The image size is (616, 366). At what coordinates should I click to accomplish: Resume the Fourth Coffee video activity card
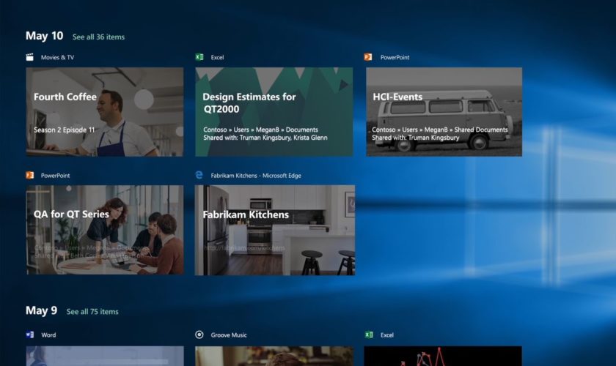(104, 112)
